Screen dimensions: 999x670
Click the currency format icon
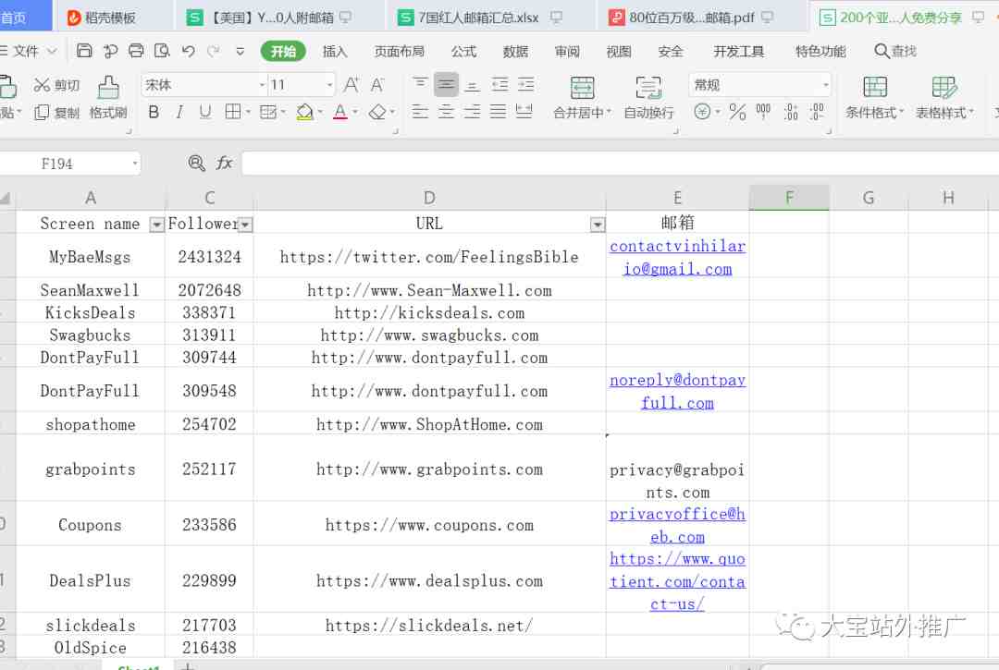pos(702,112)
